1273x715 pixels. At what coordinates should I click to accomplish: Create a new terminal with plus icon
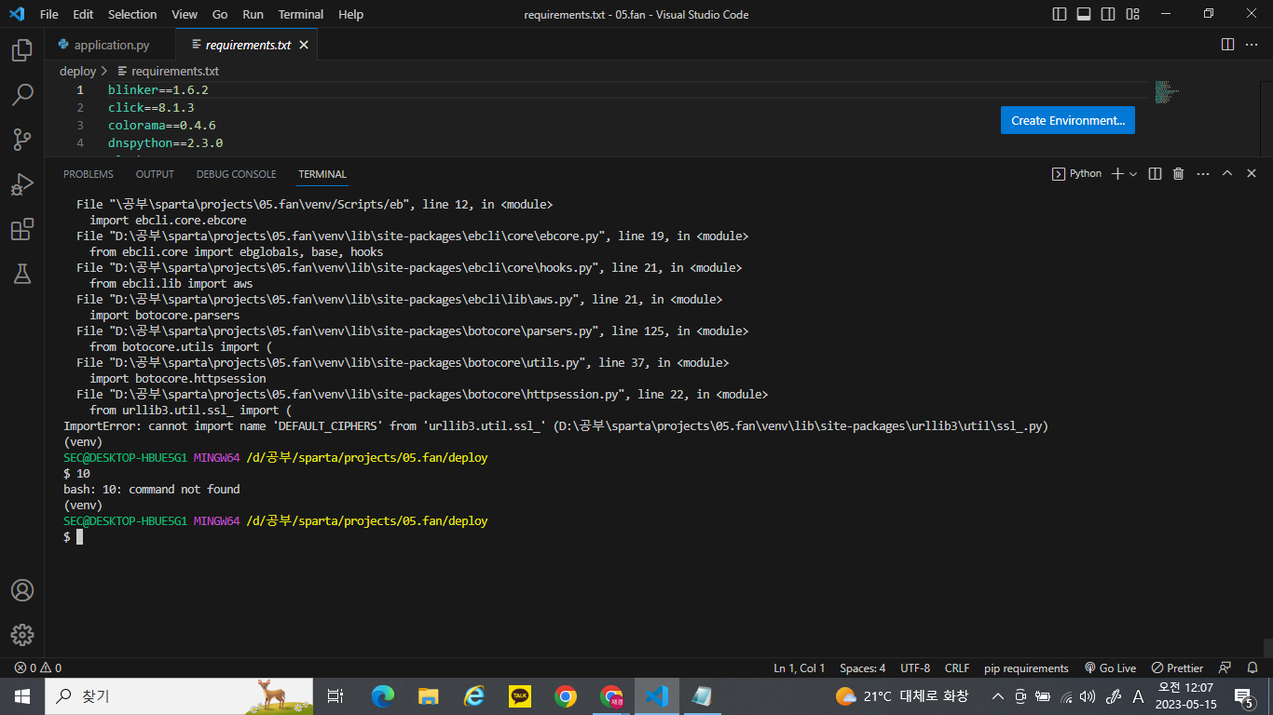pyautogui.click(x=1117, y=174)
